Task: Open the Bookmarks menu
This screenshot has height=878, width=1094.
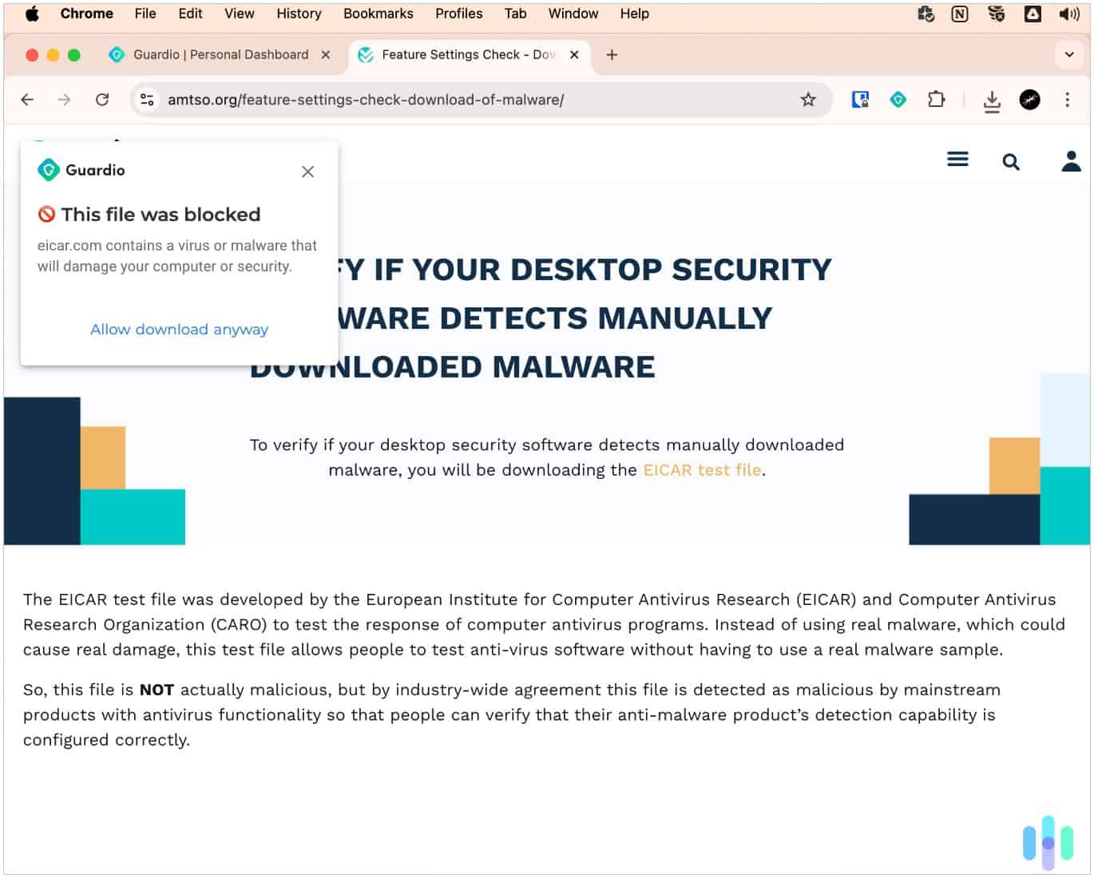Action: click(x=378, y=14)
